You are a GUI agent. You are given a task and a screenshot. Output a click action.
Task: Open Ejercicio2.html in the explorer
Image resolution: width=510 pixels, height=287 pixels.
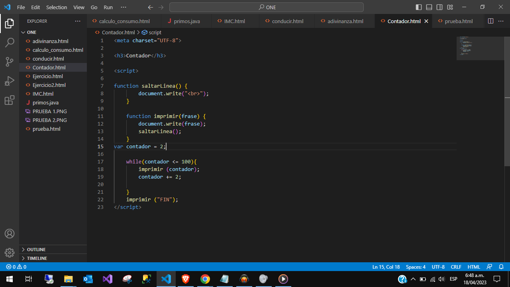53,85
